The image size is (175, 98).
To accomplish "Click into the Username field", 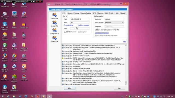I will (x=114, y=19).
